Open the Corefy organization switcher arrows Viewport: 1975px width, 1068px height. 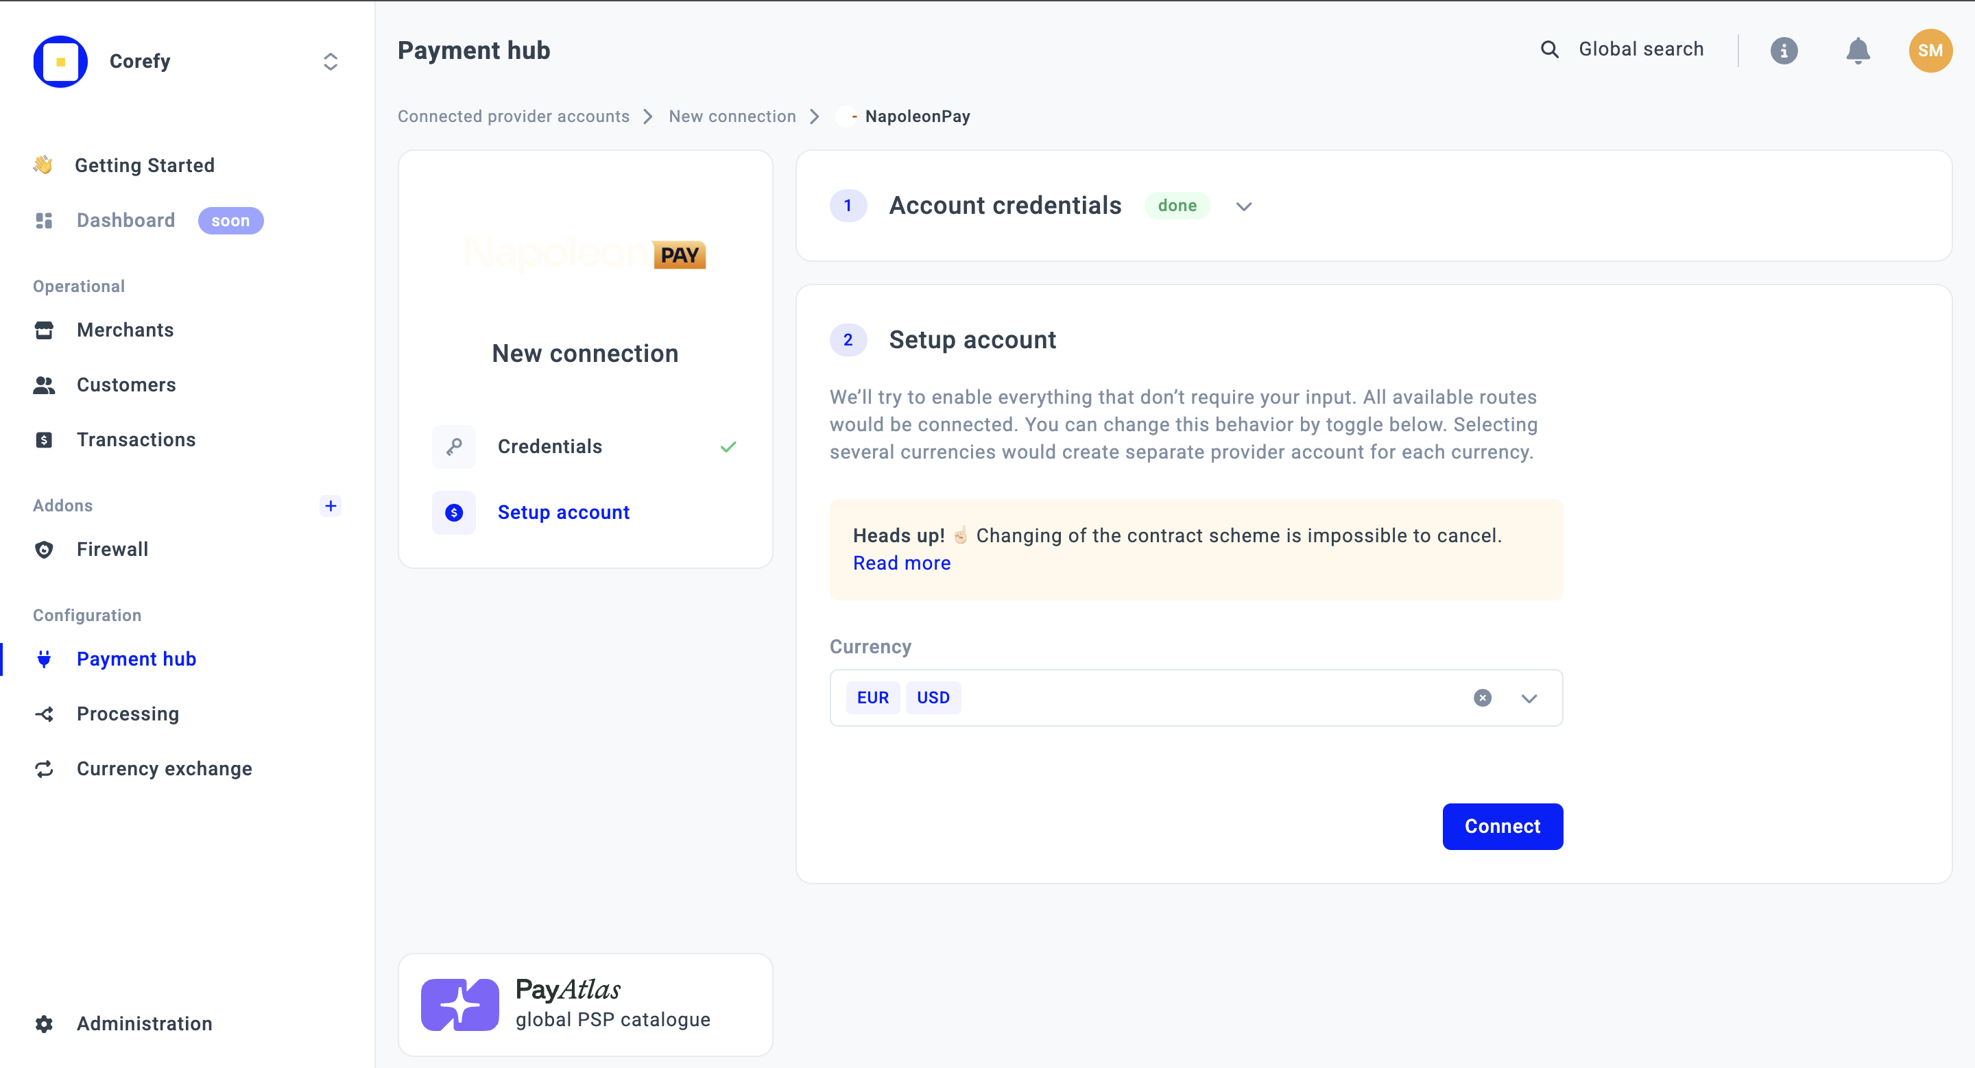coord(331,61)
